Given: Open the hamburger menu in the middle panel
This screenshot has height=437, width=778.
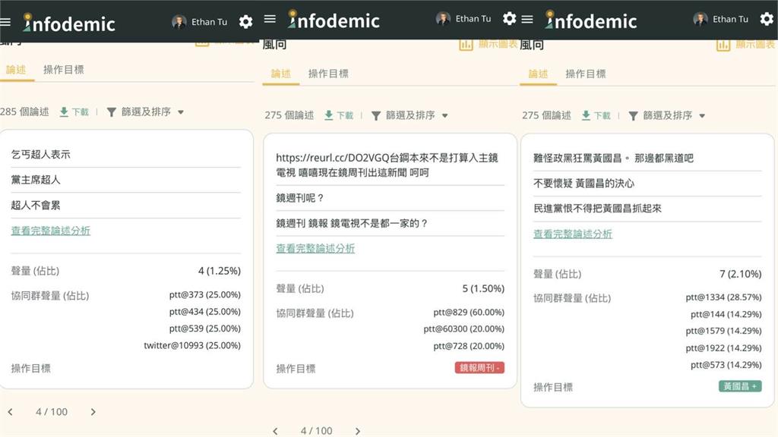Looking at the screenshot, I should click(270, 19).
